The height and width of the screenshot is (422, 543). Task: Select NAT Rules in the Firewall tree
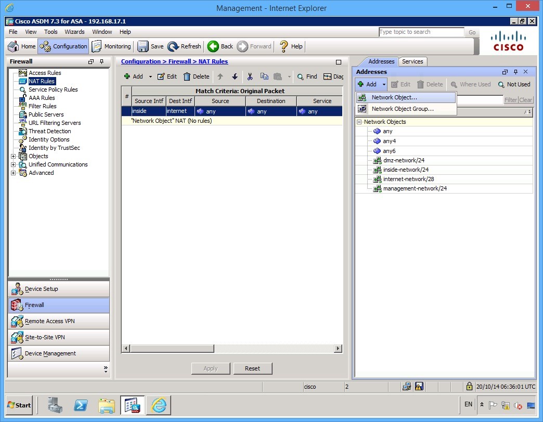click(41, 81)
